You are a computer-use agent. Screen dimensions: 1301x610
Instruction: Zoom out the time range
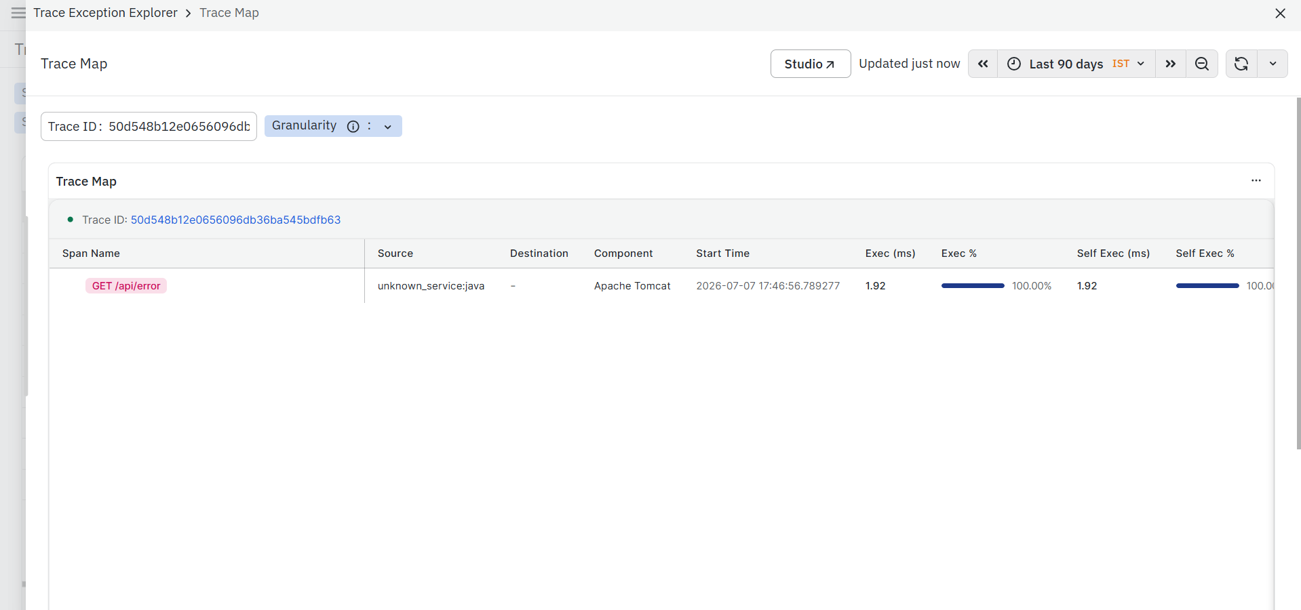1201,64
